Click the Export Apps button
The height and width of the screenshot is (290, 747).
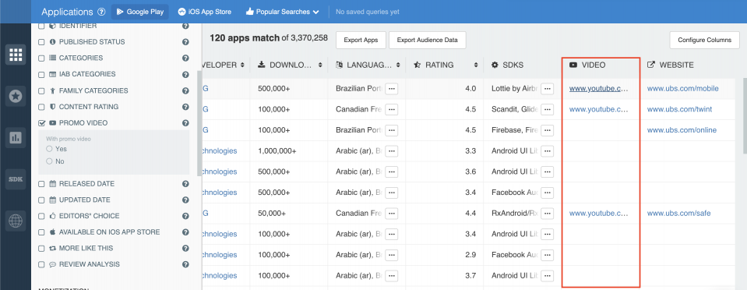[361, 40]
